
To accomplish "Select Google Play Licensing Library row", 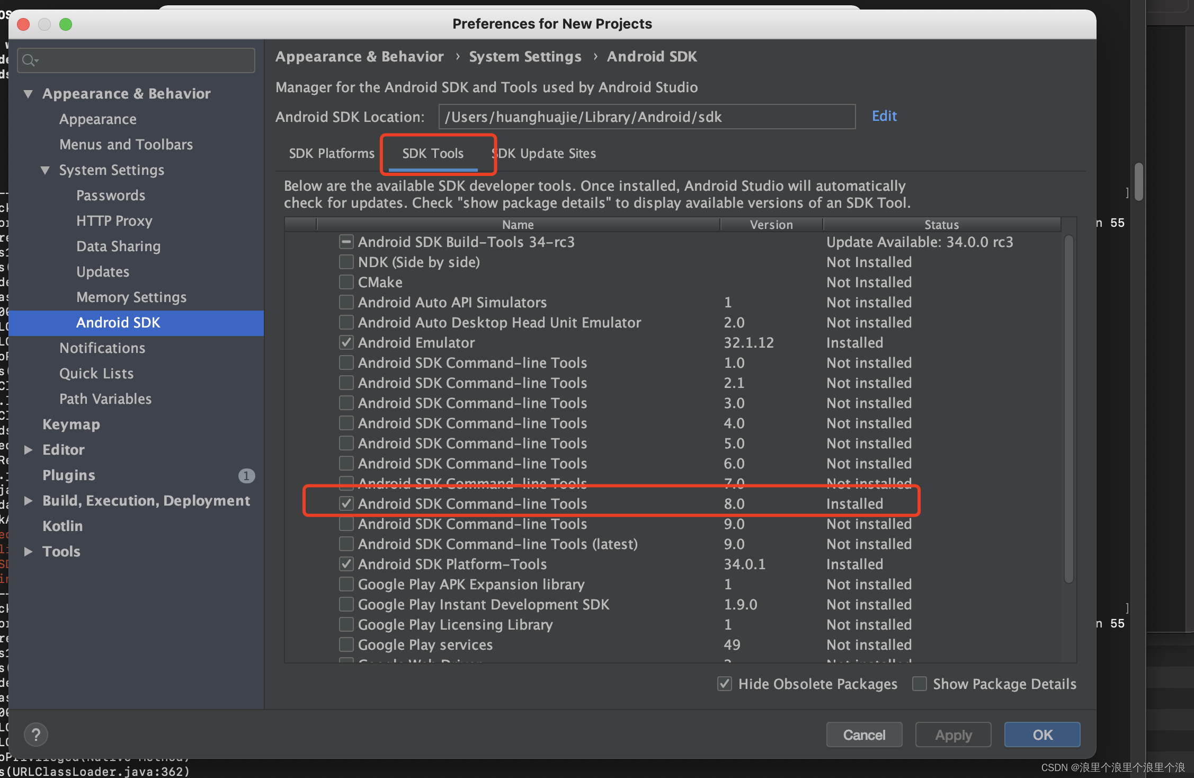I will (x=673, y=625).
